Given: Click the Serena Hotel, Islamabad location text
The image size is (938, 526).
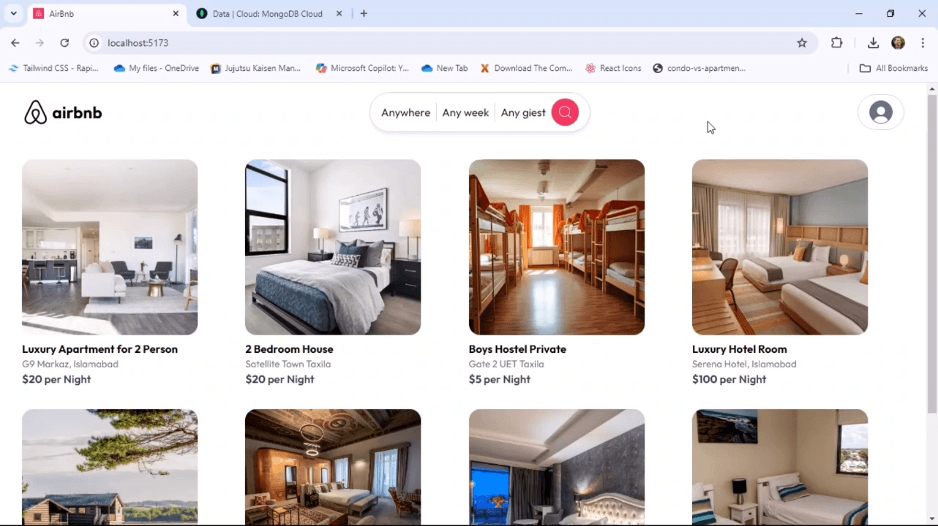Looking at the screenshot, I should (744, 364).
